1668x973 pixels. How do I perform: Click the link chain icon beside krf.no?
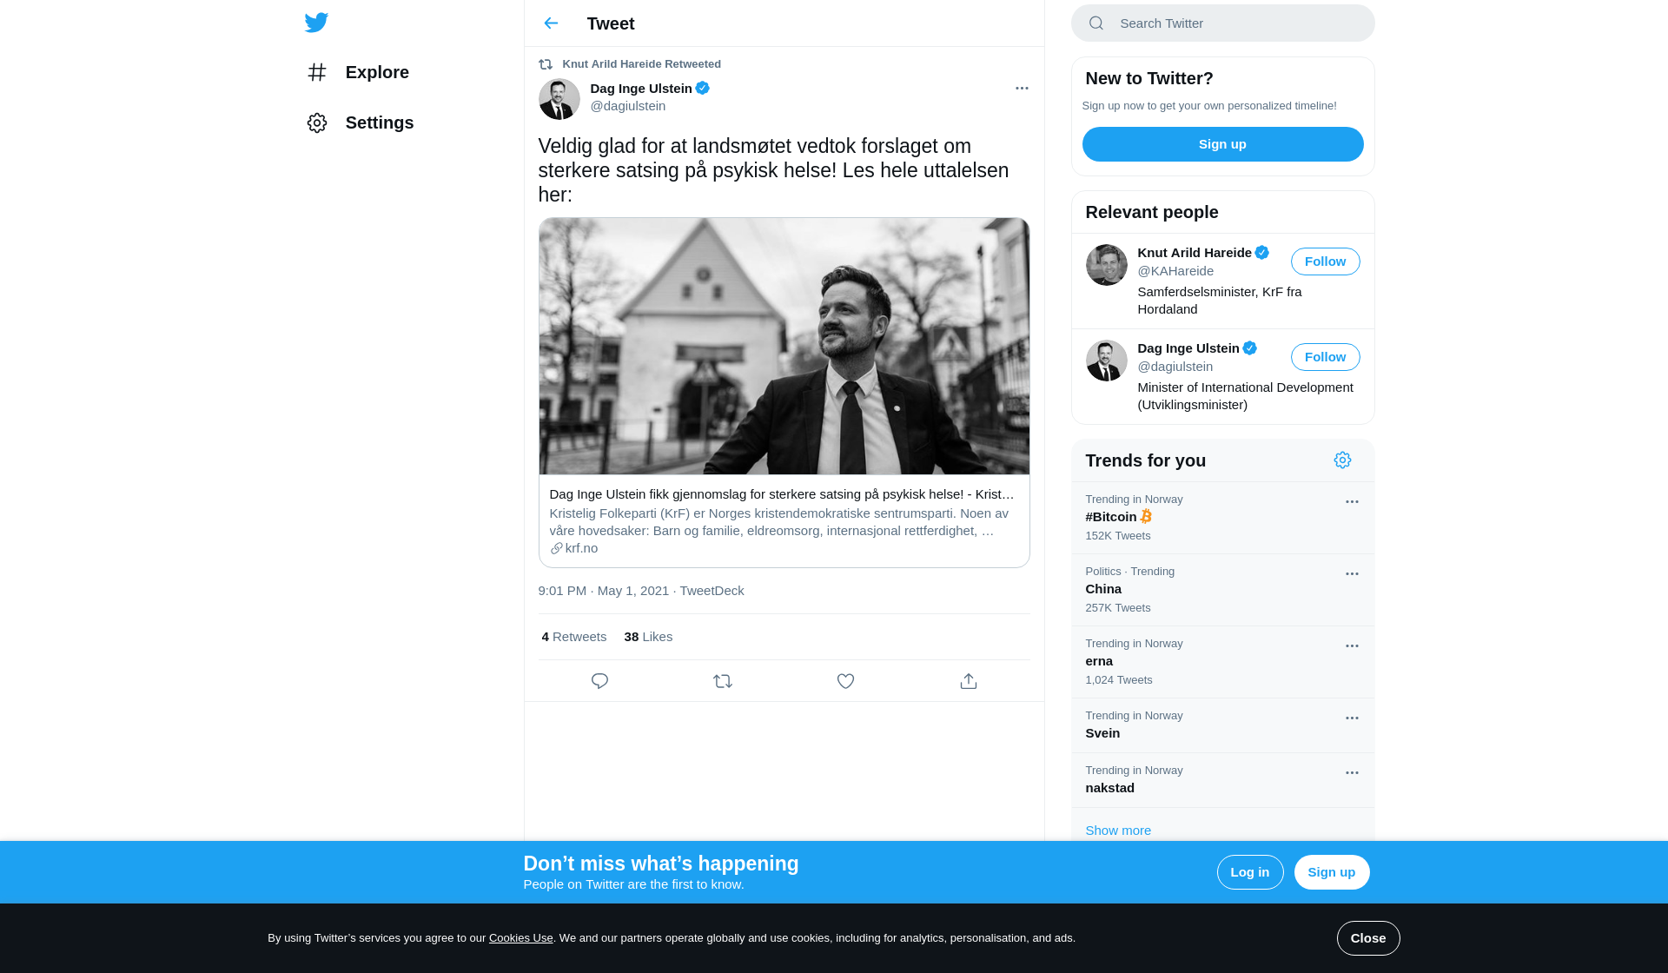(x=556, y=548)
